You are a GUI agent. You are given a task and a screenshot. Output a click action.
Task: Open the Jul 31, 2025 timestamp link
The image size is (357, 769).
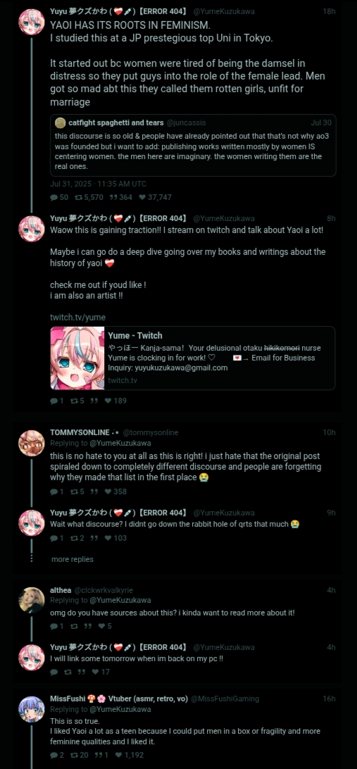coord(98,184)
